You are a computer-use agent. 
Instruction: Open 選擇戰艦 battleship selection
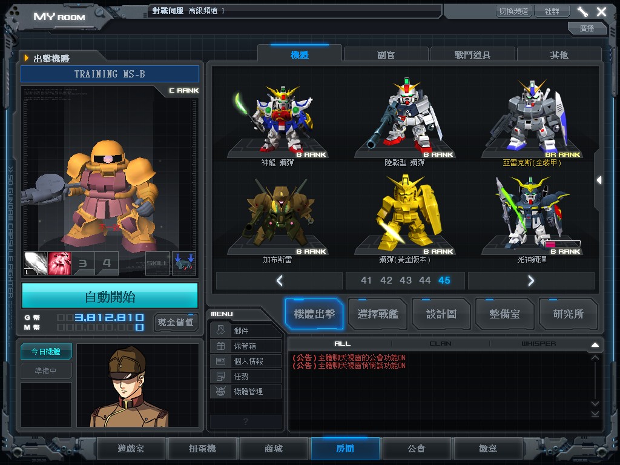pos(378,314)
